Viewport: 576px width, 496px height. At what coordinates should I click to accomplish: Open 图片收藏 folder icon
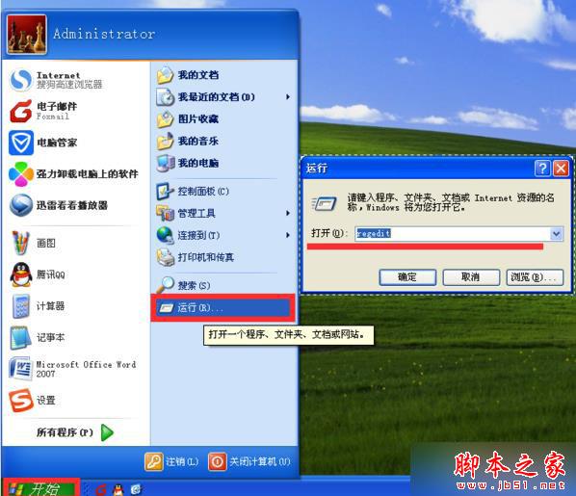tap(165, 119)
